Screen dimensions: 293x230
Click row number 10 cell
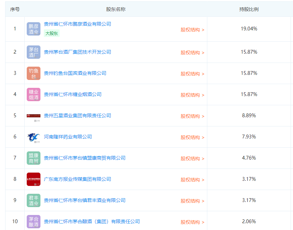(15, 221)
